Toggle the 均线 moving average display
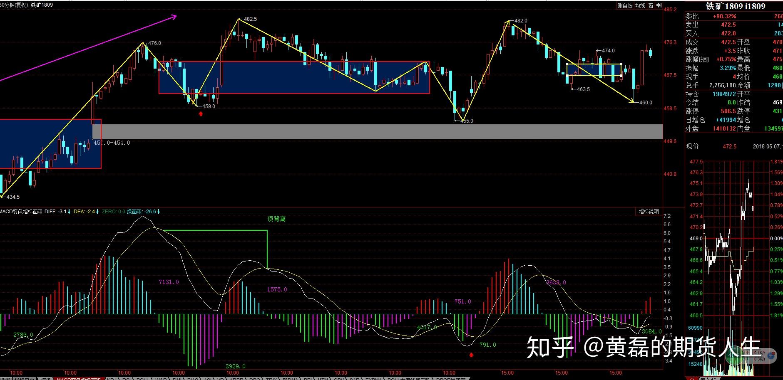783x380 pixels. [x=640, y=5]
